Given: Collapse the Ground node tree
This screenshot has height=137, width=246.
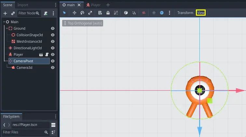Looking at the screenshot, I should pos(7,28).
